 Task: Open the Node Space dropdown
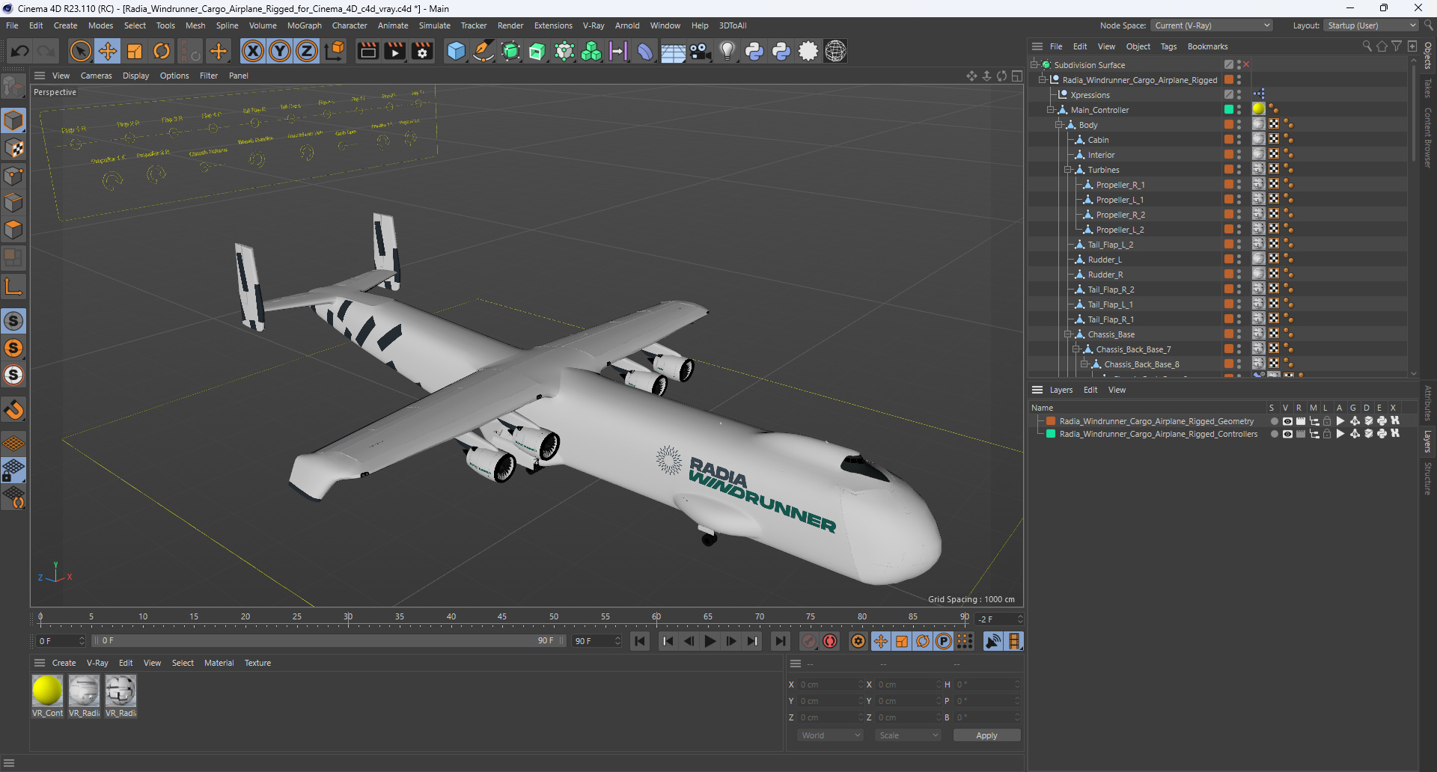pos(1212,25)
